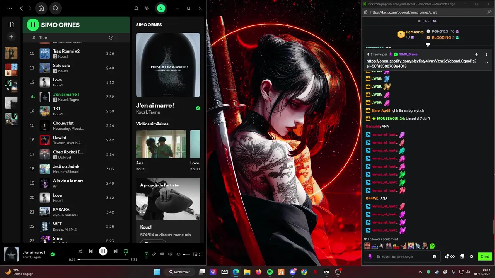
Task: Open first playlist thumbnail in sidebar
Action: pos(11,53)
